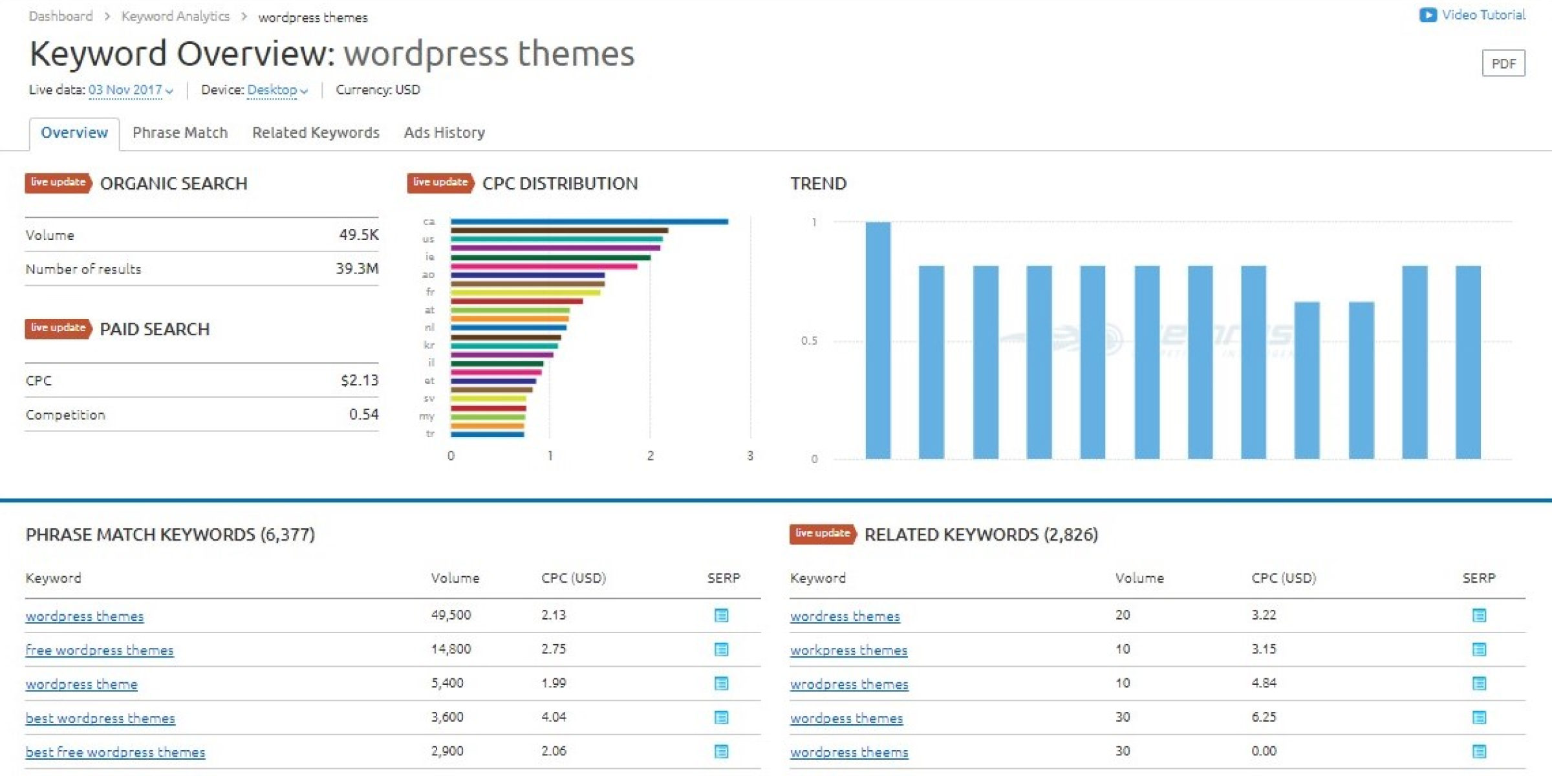Click the last bar in Trend chart

point(1468,362)
